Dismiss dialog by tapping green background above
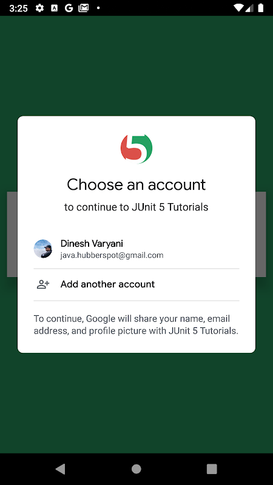Screen dimensions: 273x485 pos(136,65)
